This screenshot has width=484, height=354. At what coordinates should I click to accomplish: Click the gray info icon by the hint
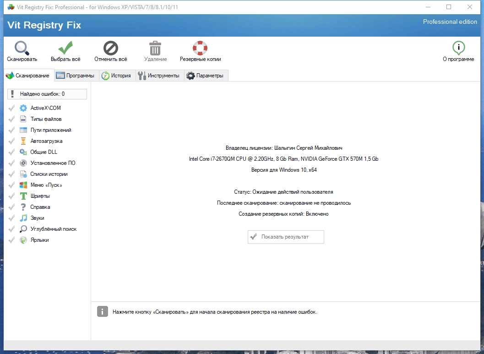pyautogui.click(x=103, y=312)
